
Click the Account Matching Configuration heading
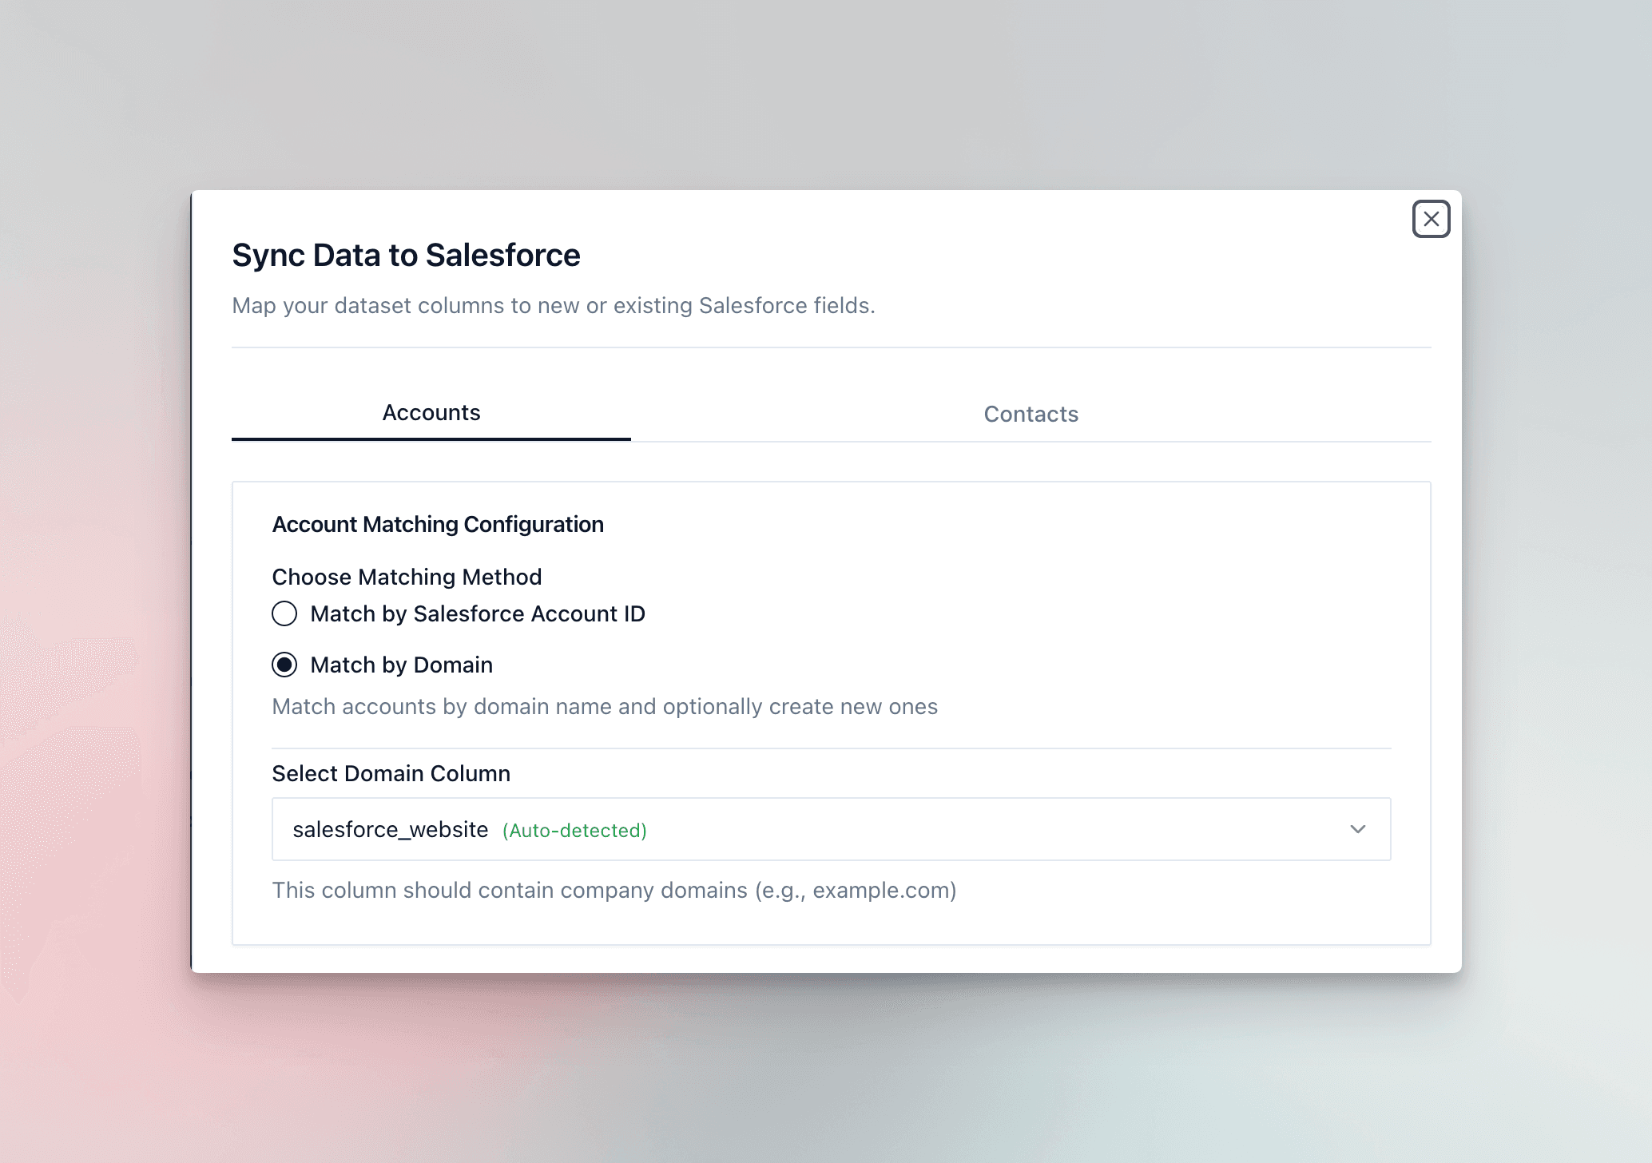point(438,525)
